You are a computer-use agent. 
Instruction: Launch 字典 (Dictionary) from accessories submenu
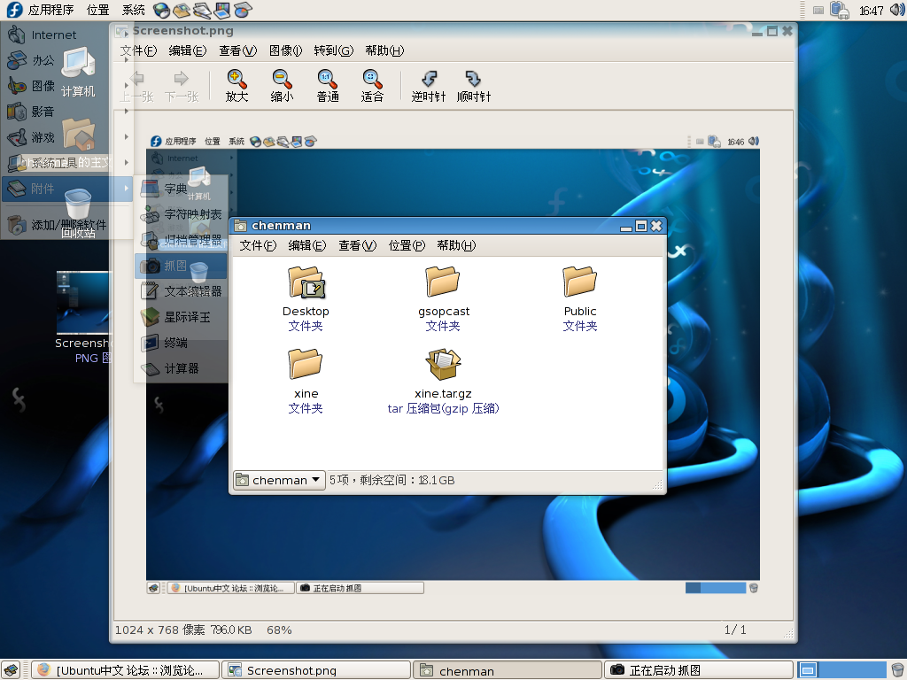click(181, 189)
